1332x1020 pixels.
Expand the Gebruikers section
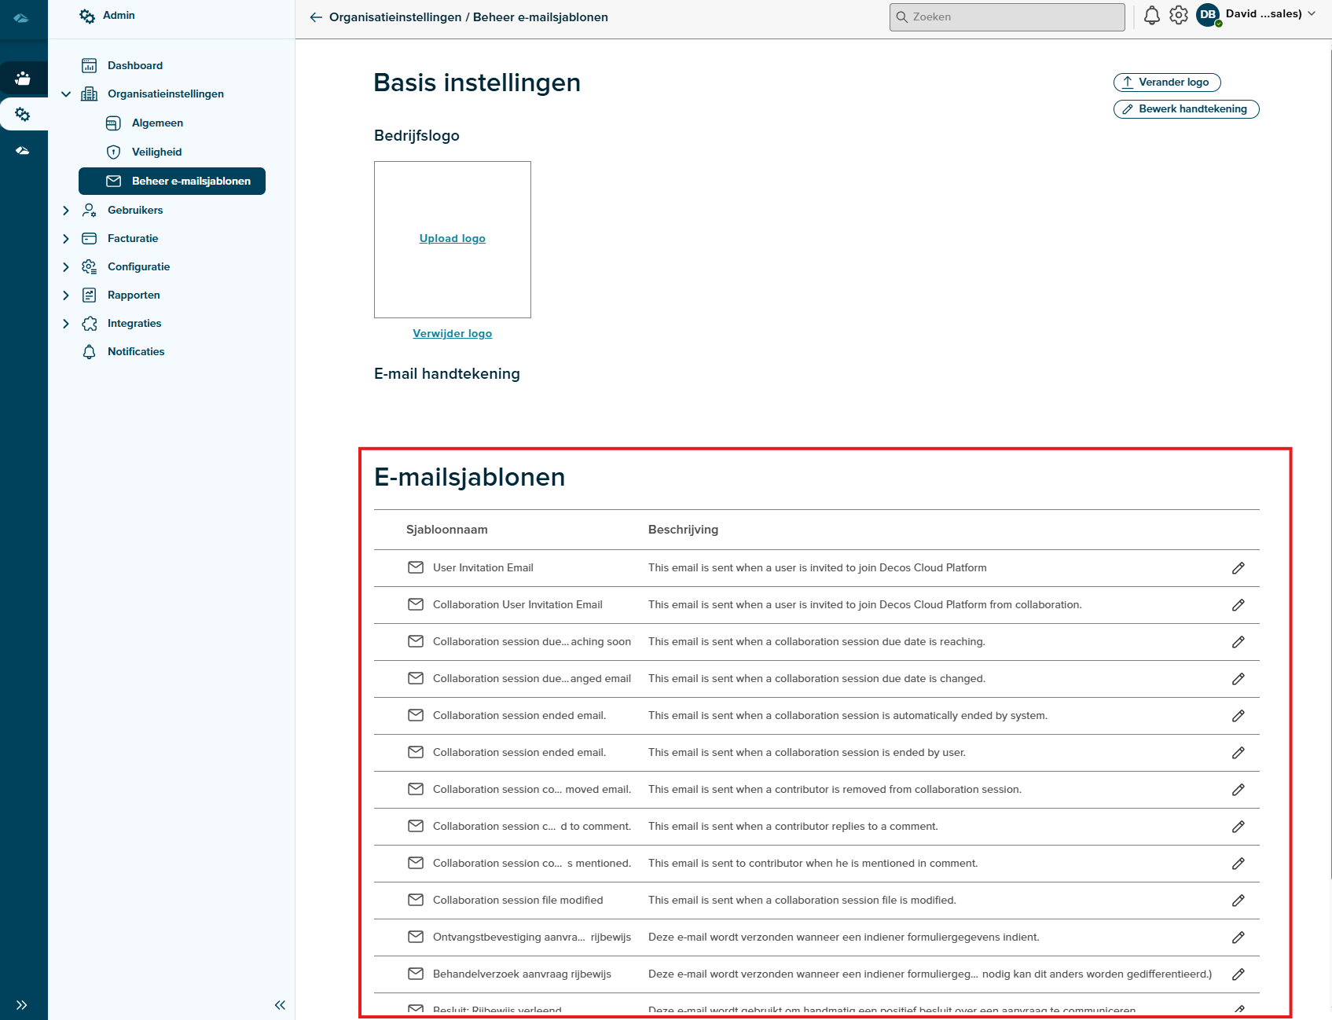[66, 210]
